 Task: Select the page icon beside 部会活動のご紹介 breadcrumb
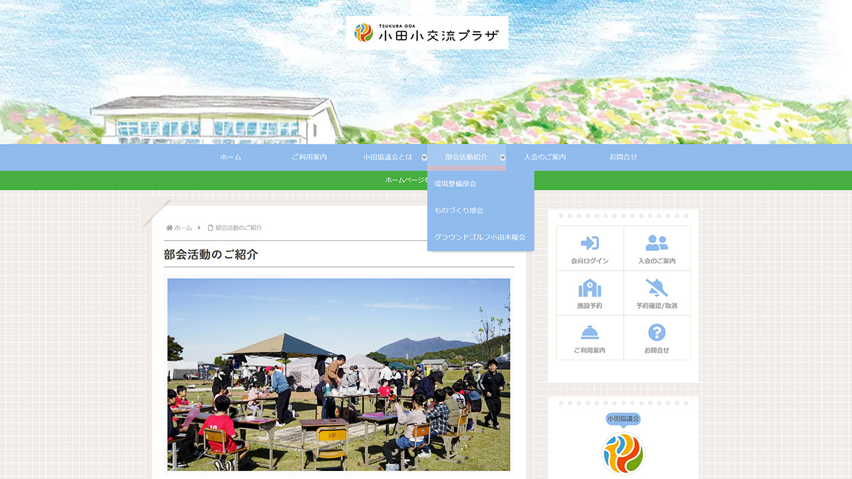(x=210, y=228)
